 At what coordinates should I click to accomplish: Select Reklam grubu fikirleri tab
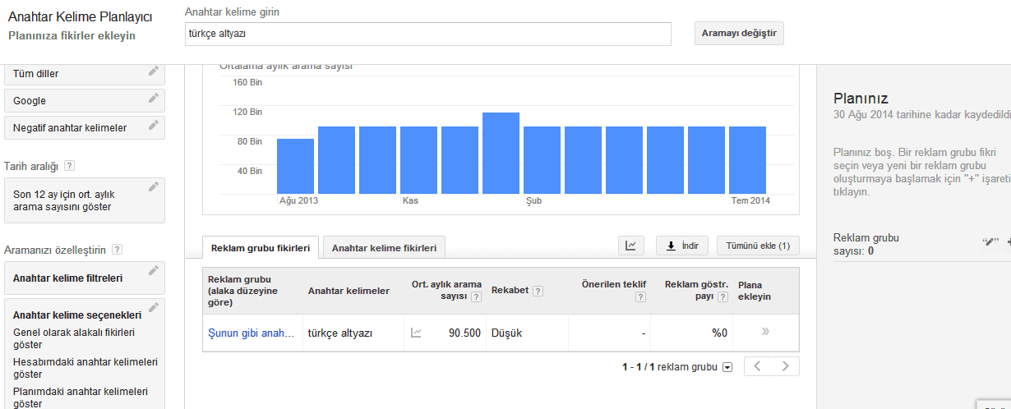pyautogui.click(x=261, y=247)
